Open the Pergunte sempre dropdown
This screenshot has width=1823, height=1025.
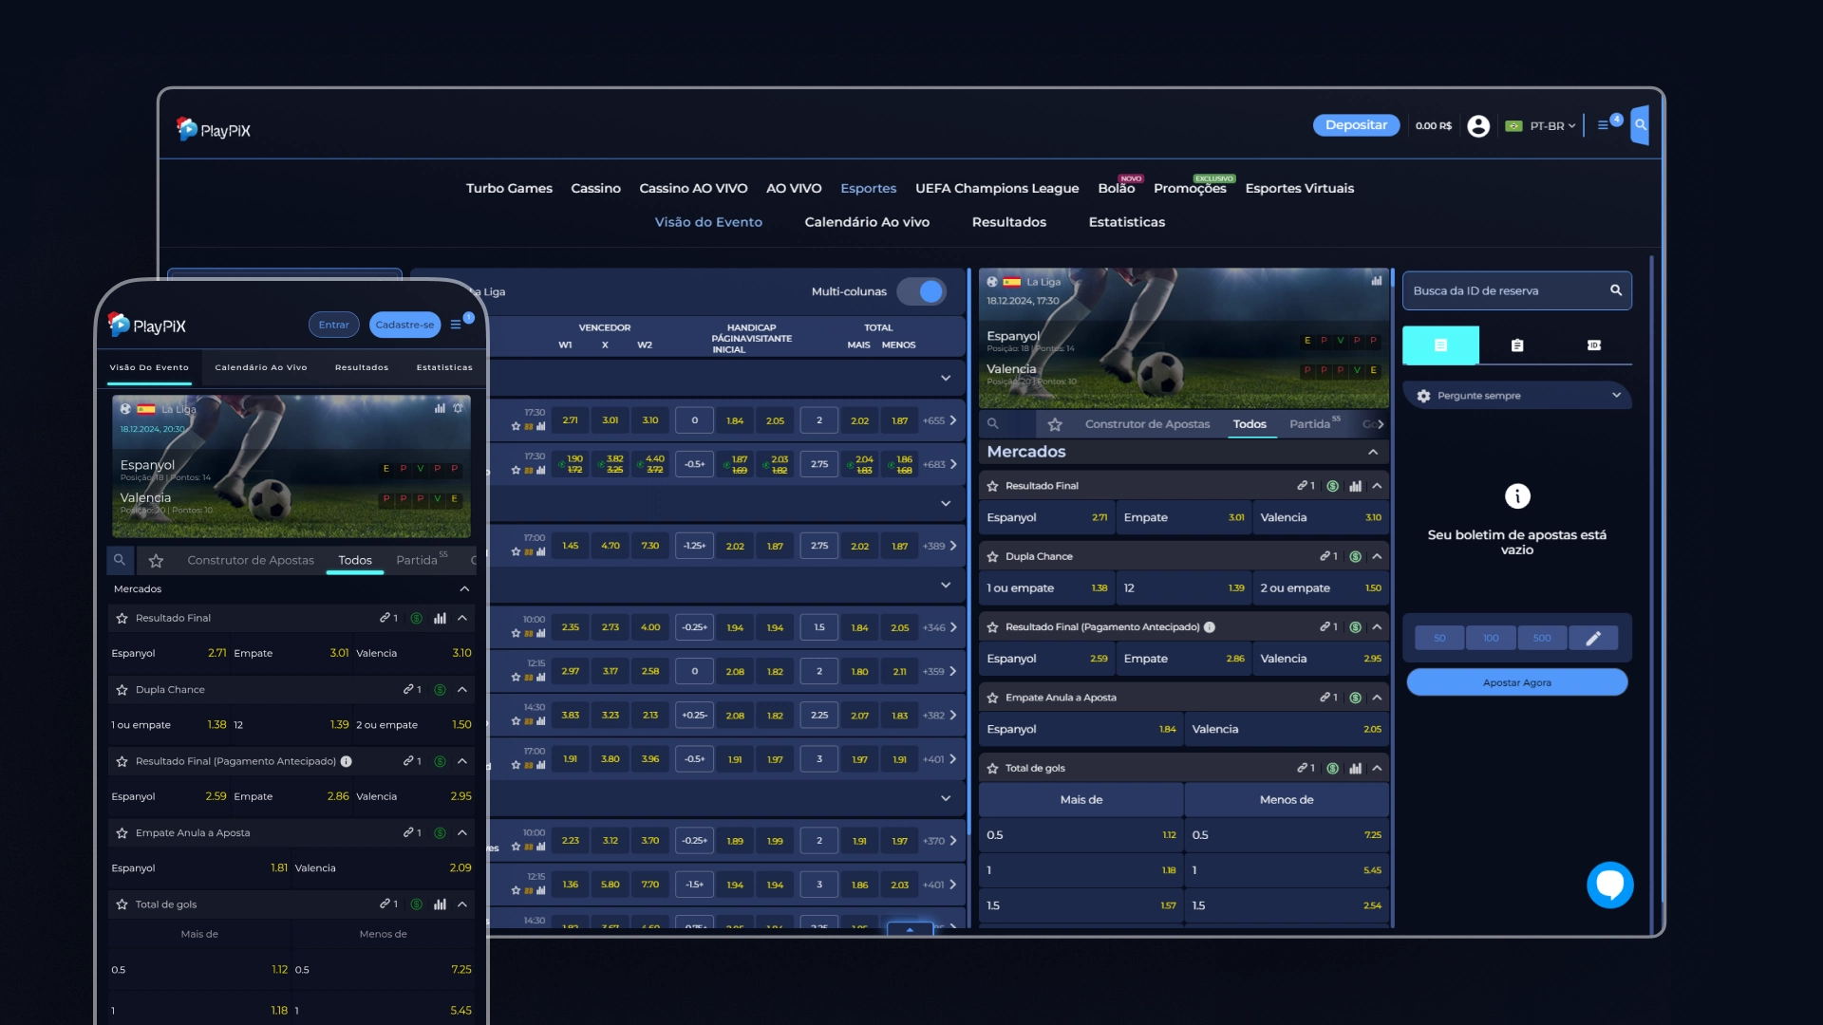point(1517,396)
